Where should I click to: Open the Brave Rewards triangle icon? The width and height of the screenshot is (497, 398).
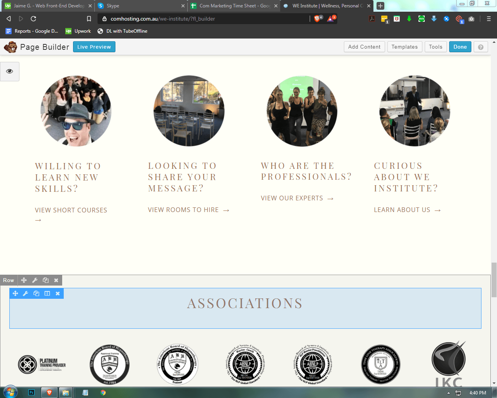coord(331,18)
